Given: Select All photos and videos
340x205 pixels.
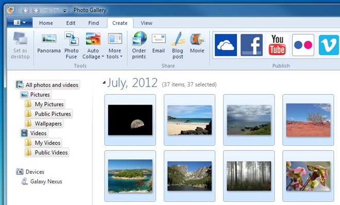Looking at the screenshot, I should (47, 85).
